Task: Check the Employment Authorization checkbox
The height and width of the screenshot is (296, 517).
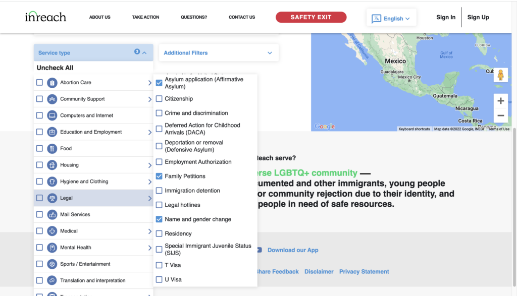Action: (159, 162)
